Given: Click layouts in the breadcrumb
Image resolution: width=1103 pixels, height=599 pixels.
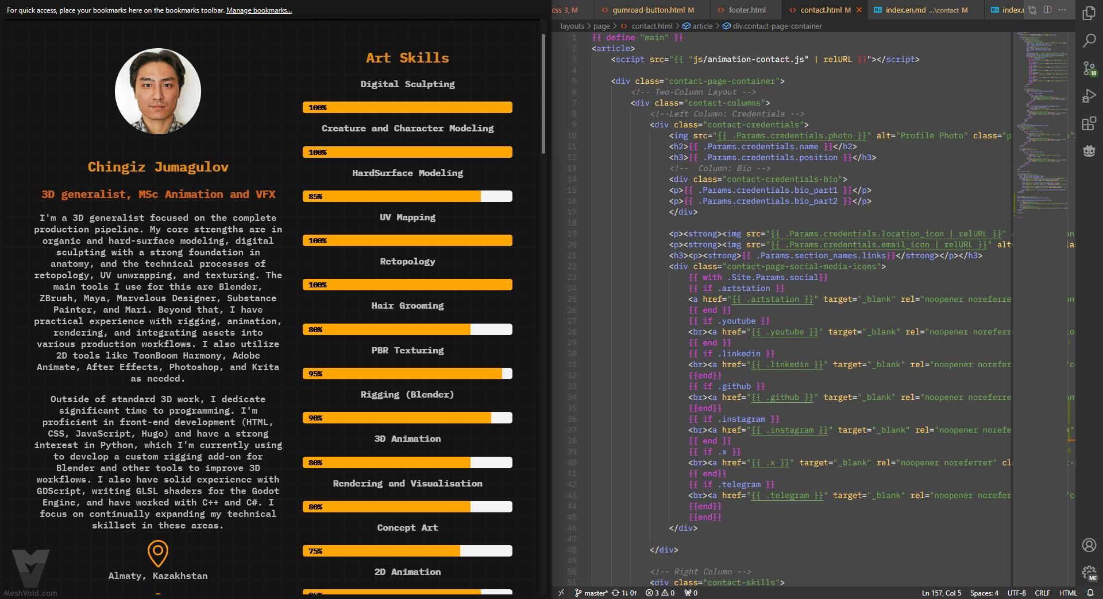Looking at the screenshot, I should pyautogui.click(x=572, y=26).
